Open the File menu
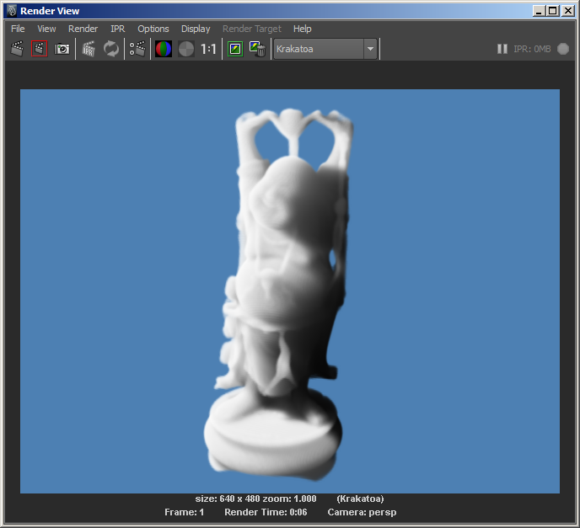Viewport: 580px width, 528px height. (x=18, y=29)
